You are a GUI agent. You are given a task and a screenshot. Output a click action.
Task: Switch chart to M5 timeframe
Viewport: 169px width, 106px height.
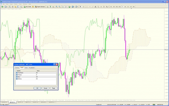click(114, 7)
